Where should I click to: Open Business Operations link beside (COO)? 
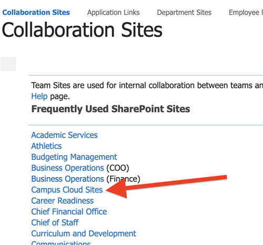pos(67,168)
